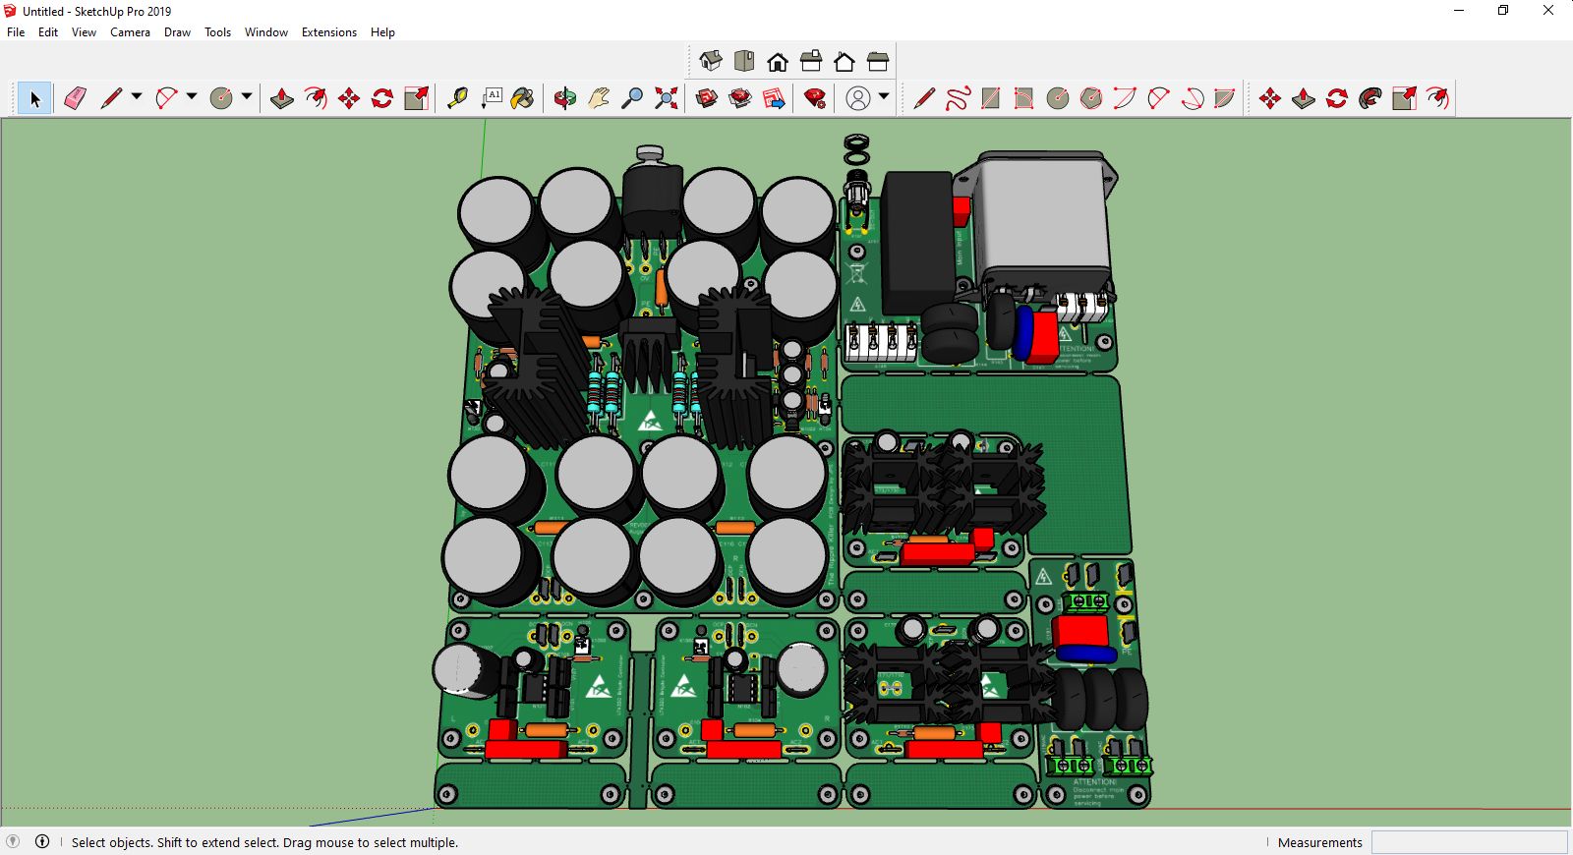Switch to Right view

click(x=811, y=62)
